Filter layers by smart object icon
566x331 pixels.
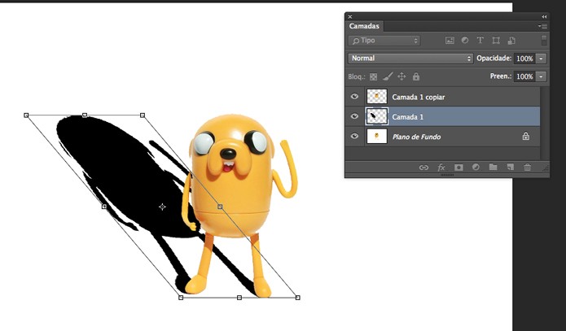click(511, 41)
